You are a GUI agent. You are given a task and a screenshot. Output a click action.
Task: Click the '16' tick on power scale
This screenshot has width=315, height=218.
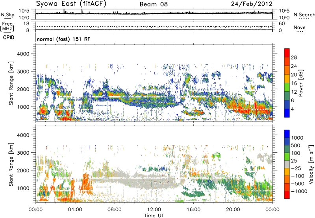point(294,83)
